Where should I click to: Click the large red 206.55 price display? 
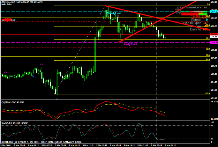(x=200, y=17)
